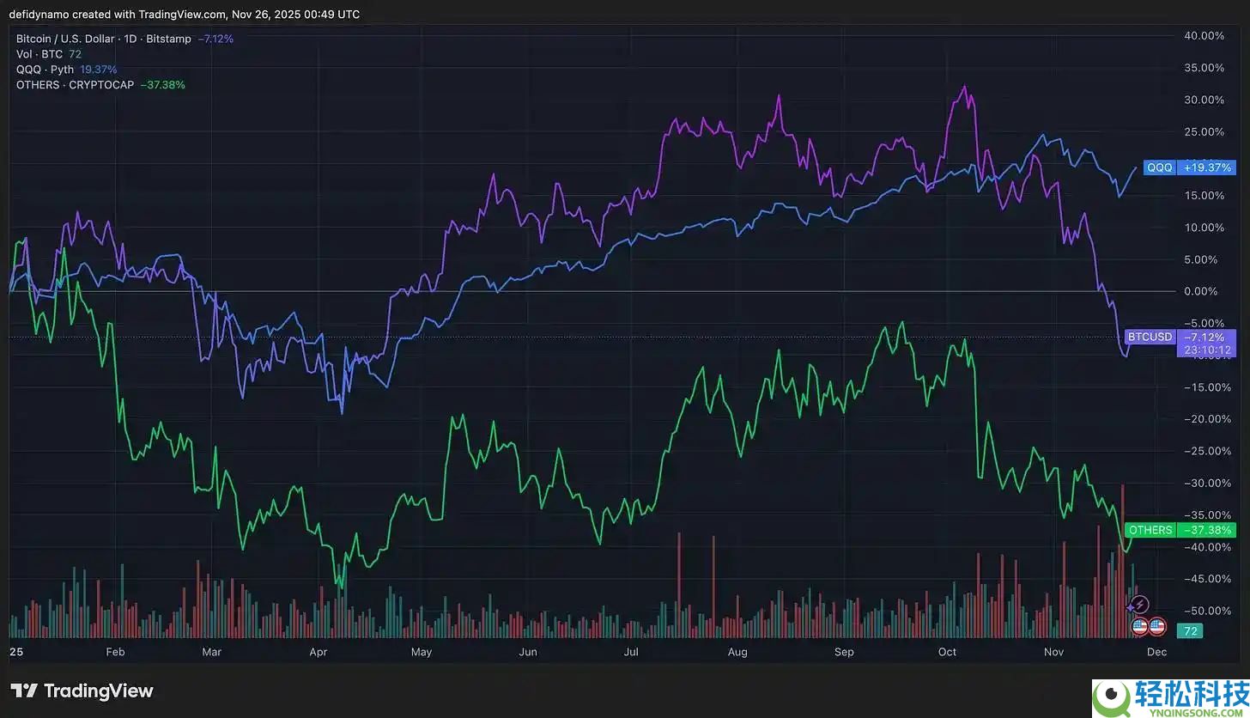Click the left US flag economic event icon
This screenshot has width=1250, height=718.
pos(1140,626)
